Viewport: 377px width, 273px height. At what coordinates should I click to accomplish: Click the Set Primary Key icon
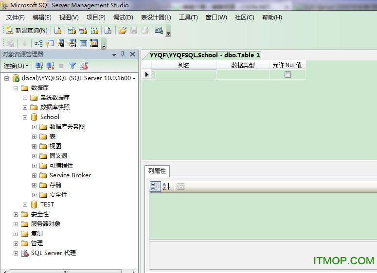click(x=24, y=43)
